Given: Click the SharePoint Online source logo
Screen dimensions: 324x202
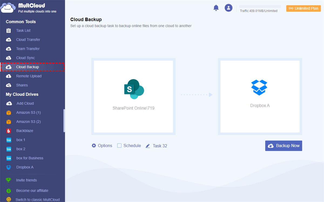Looking at the screenshot, I should 134,89.
